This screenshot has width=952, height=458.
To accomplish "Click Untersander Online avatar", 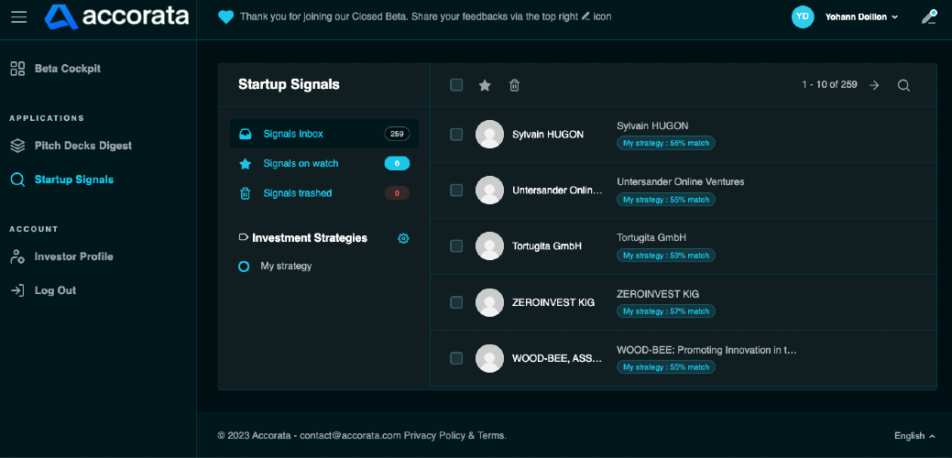I will click(489, 191).
